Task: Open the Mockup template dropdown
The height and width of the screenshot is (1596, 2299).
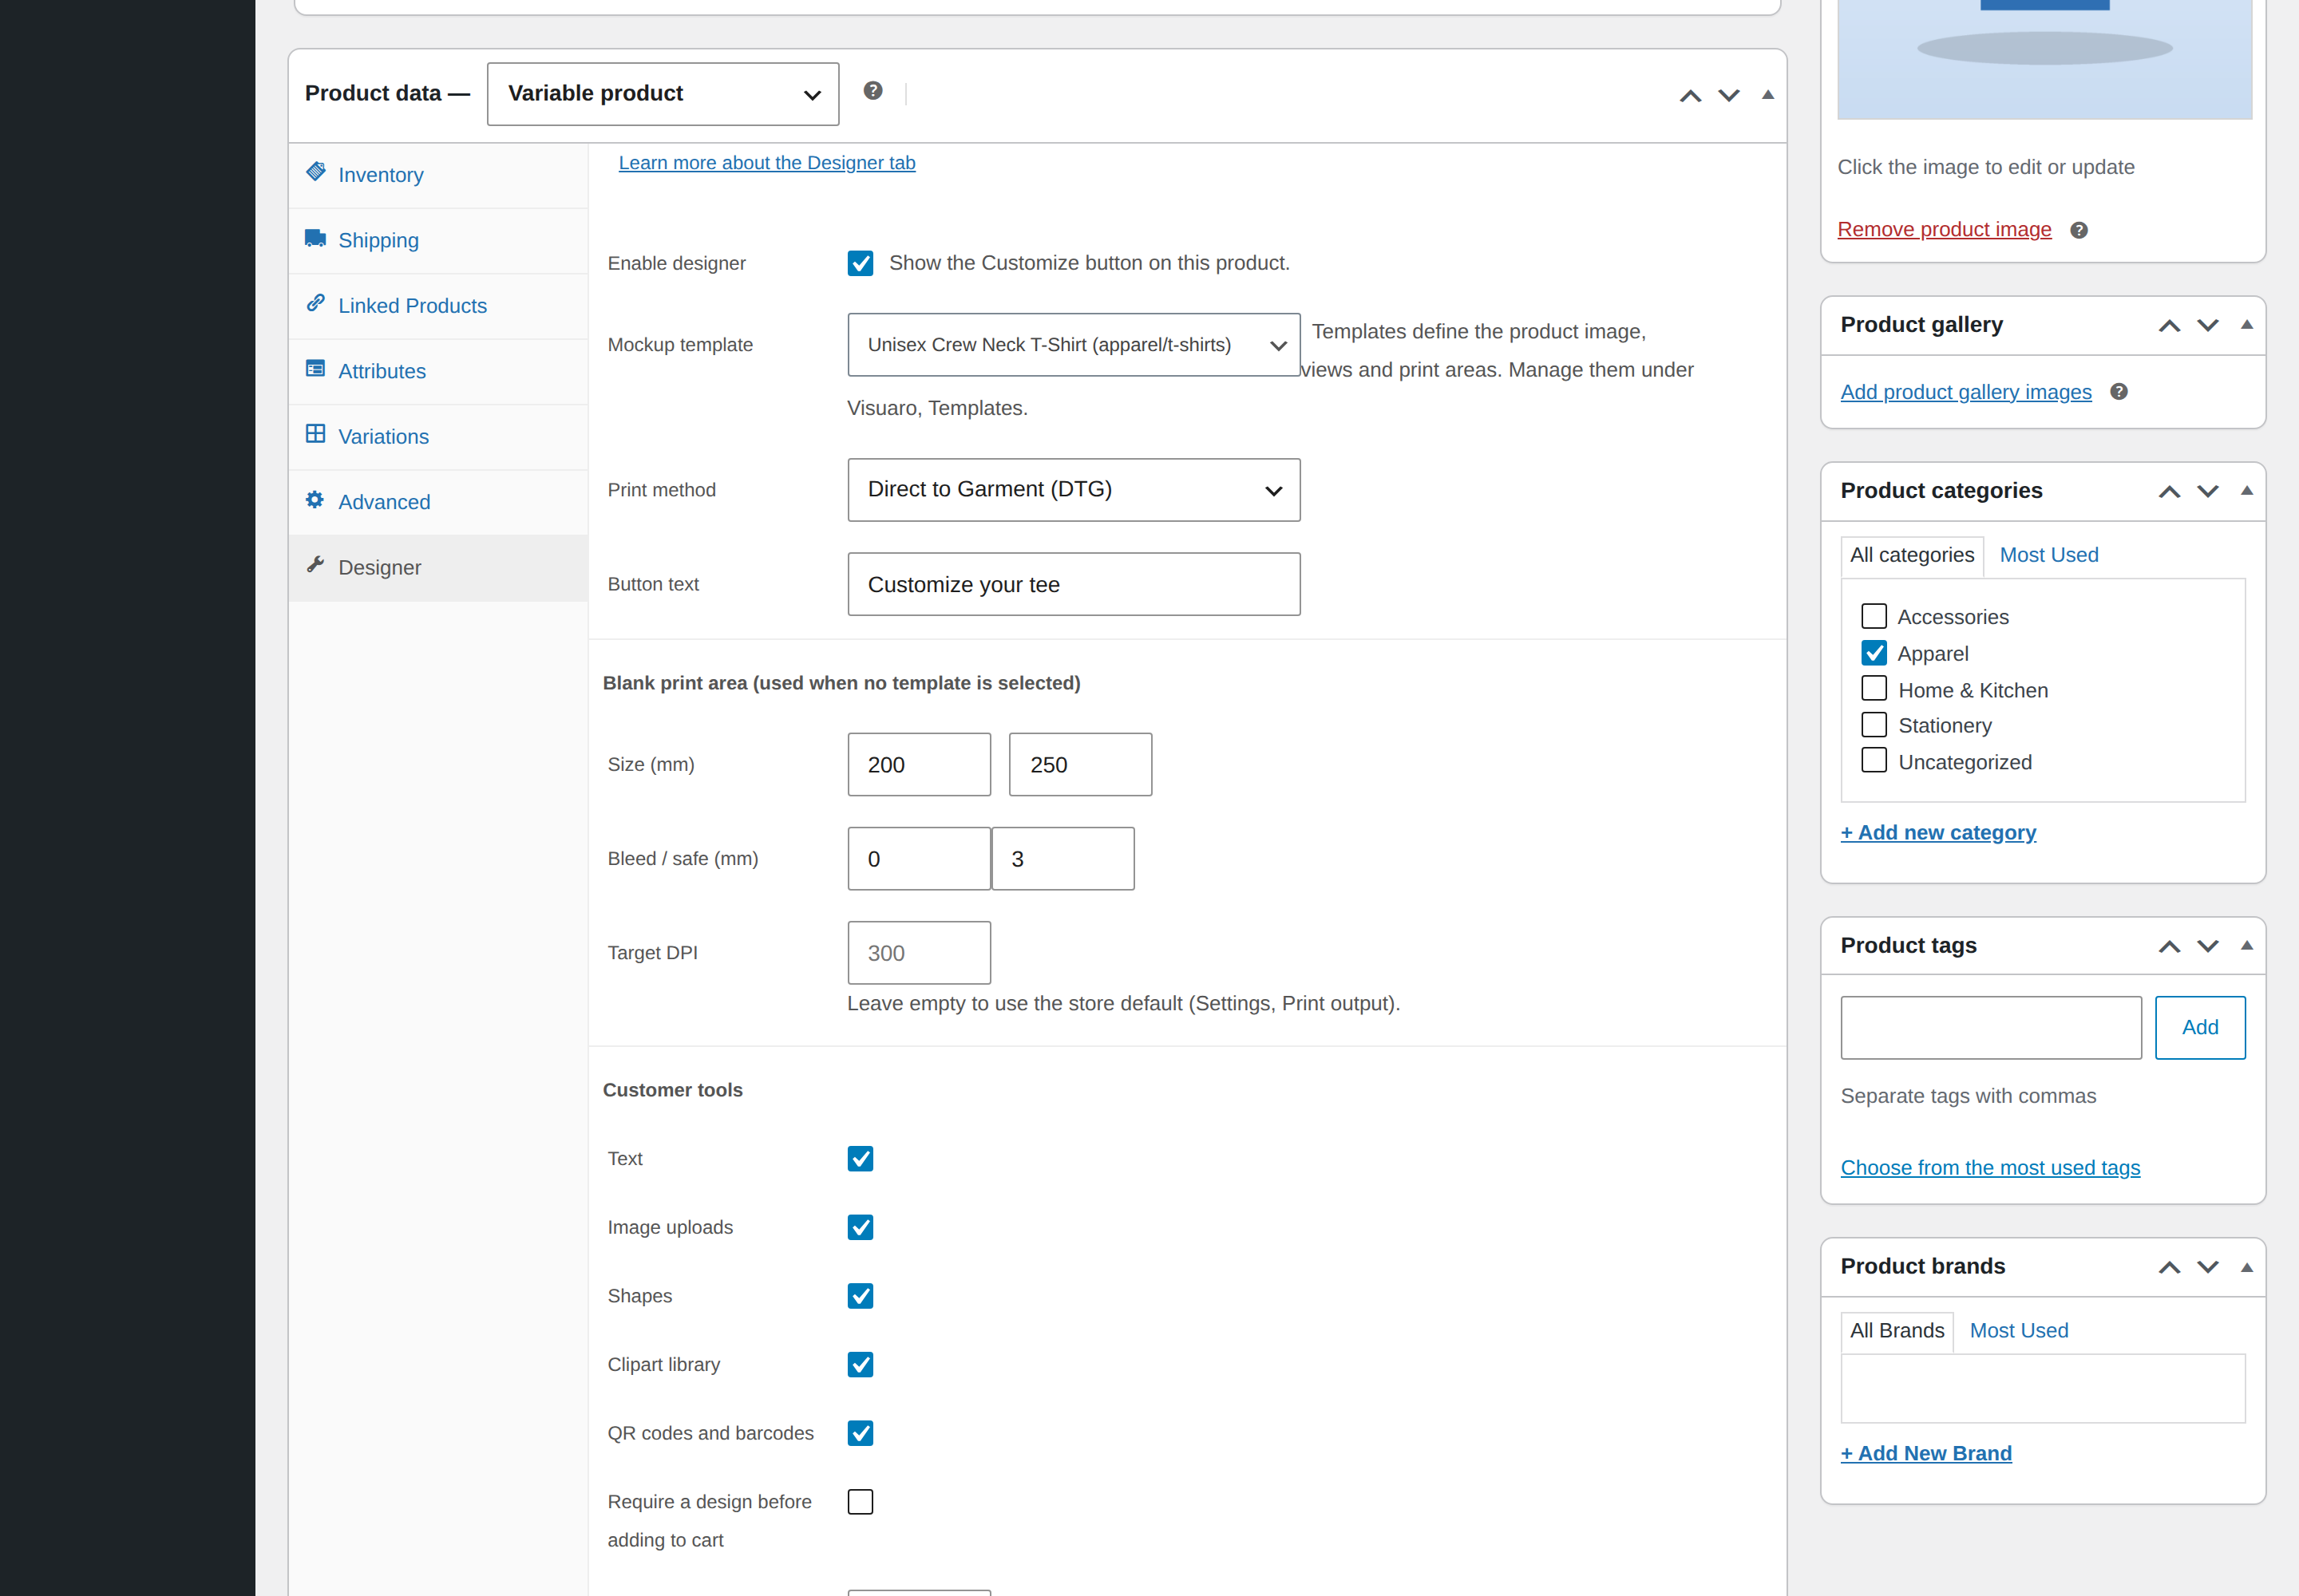Action: pyautogui.click(x=1074, y=345)
